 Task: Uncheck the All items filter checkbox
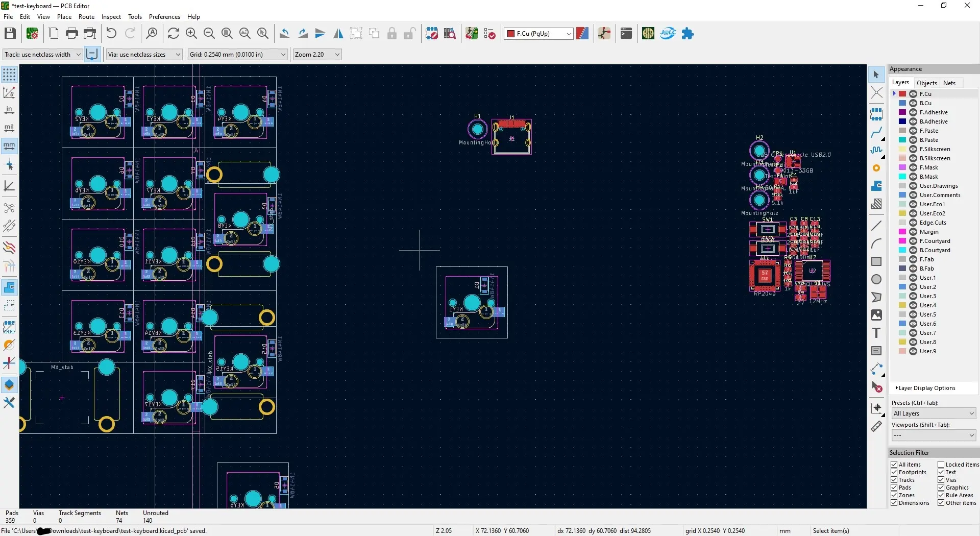[x=894, y=465]
